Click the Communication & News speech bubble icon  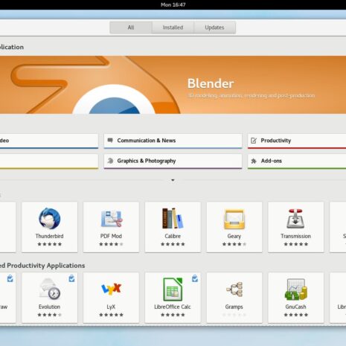coord(110,141)
